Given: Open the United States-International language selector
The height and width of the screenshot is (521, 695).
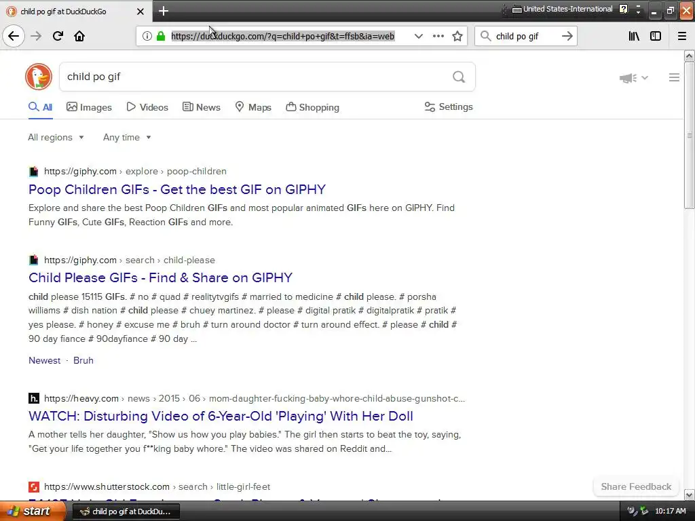Looking at the screenshot, I should tap(563, 9).
